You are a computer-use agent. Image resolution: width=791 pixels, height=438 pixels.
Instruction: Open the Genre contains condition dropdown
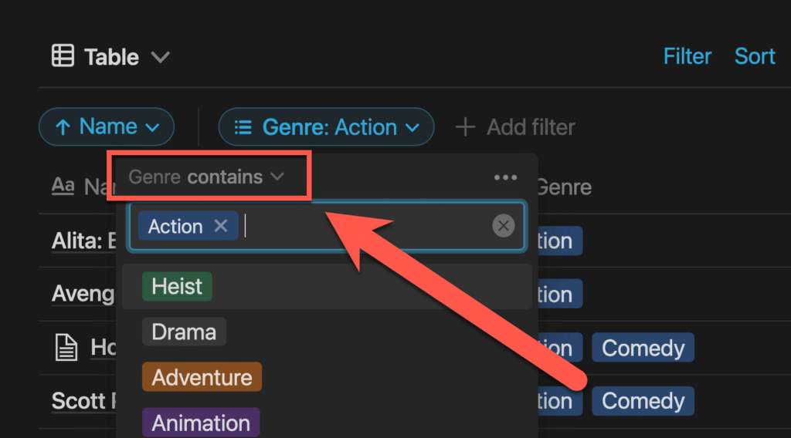(207, 177)
